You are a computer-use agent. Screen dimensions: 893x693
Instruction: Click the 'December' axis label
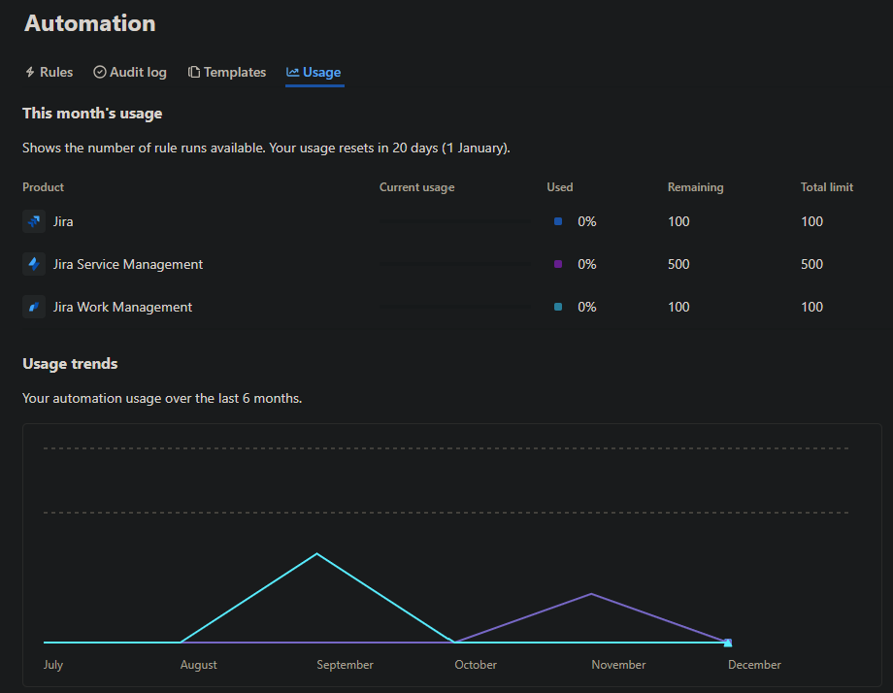pyautogui.click(x=754, y=665)
